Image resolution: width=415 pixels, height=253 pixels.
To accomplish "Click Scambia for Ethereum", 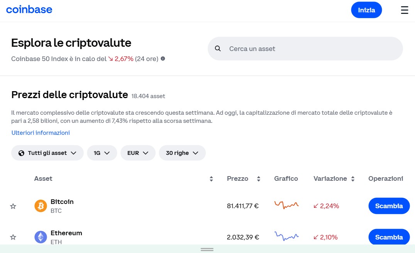I will [x=389, y=236].
